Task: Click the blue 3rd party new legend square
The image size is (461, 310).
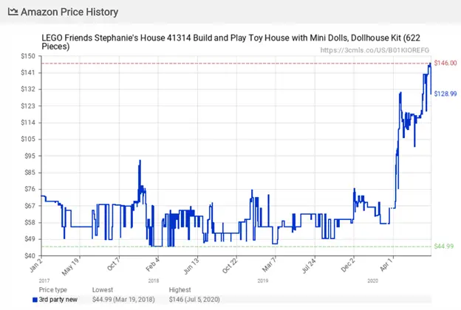Action: coord(35,300)
